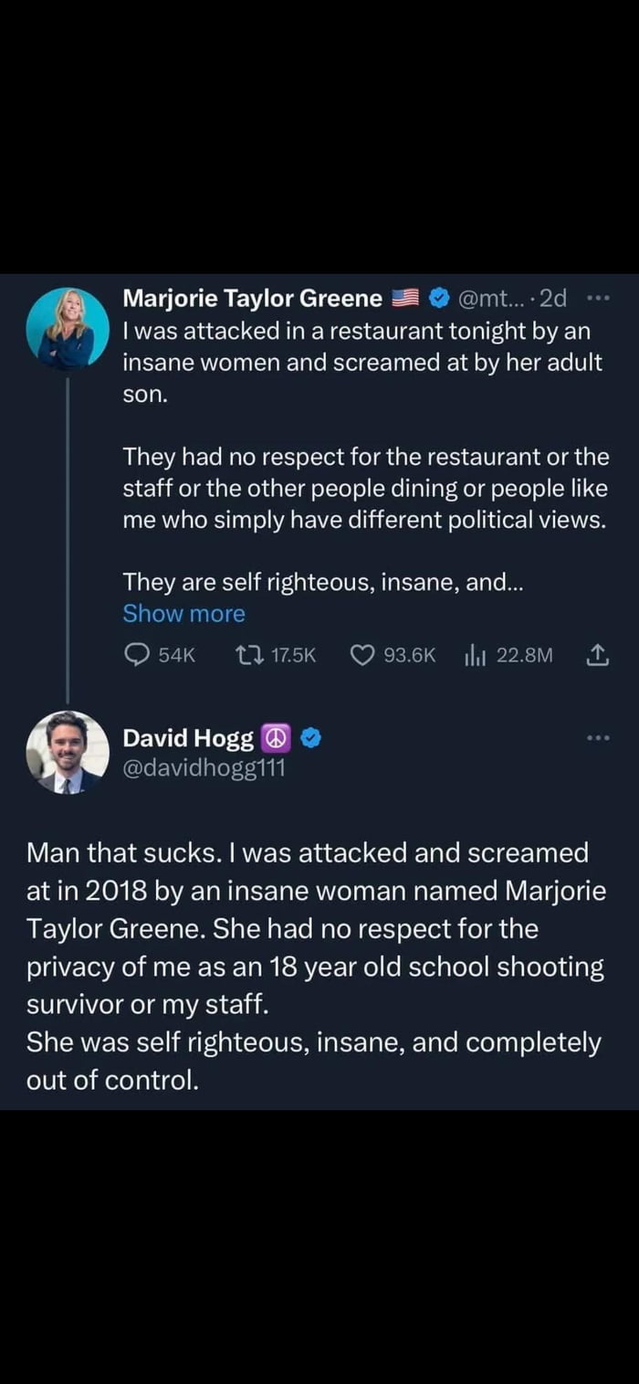639x1384 pixels.
Task: Click the 2d timestamp on Greene's tweet
Action: coord(551,298)
